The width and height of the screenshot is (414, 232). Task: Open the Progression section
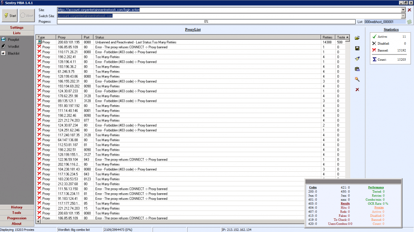pyautogui.click(x=17, y=218)
